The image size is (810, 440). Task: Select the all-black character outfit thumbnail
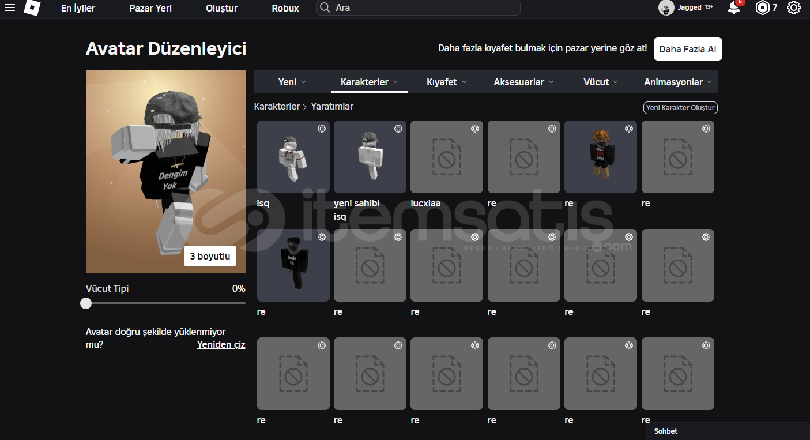coord(293,265)
